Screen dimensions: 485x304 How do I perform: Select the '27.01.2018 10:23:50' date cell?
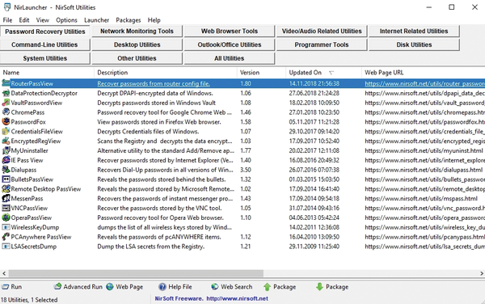point(314,112)
